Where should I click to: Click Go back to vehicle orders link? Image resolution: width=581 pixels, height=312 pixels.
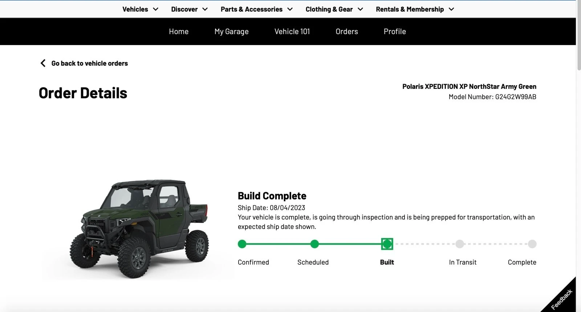tap(89, 63)
